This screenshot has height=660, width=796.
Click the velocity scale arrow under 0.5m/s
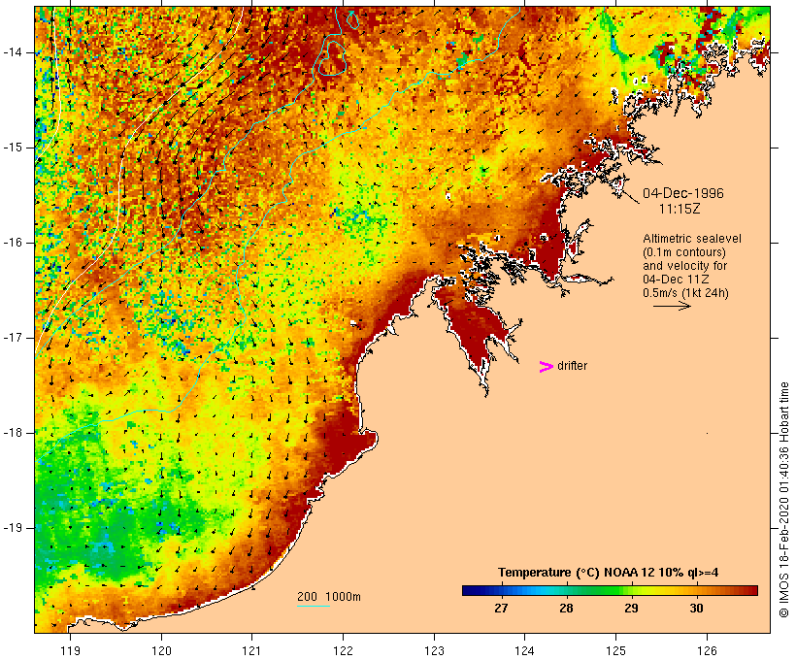(672, 306)
